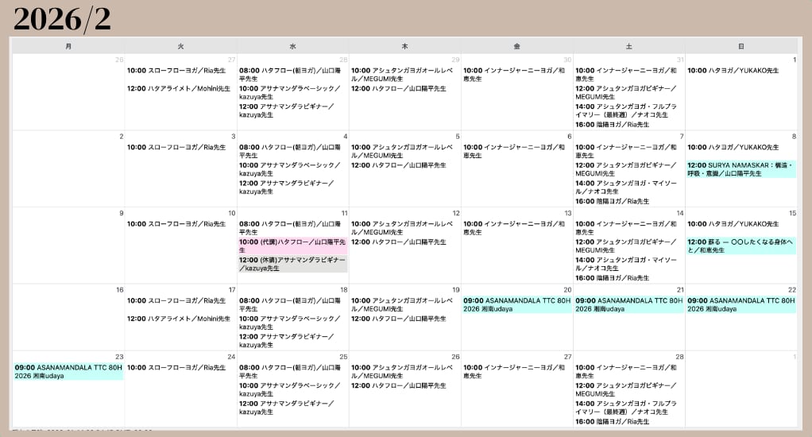Open gray (休講)アサナマンダラビギナー event on February 11
Image resolution: width=812 pixels, height=437 pixels.
click(292, 264)
